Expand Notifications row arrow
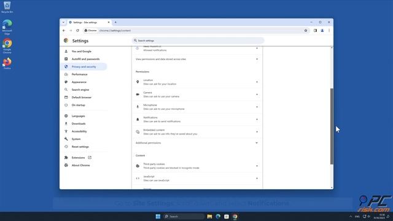393x221 pixels. [257, 120]
